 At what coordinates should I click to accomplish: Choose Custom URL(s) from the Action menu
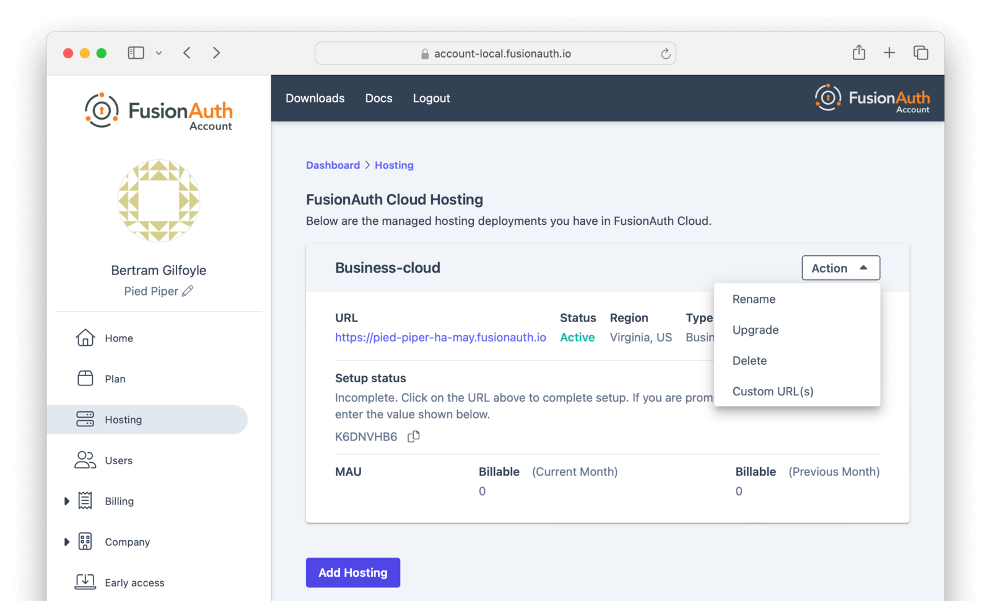[772, 391]
